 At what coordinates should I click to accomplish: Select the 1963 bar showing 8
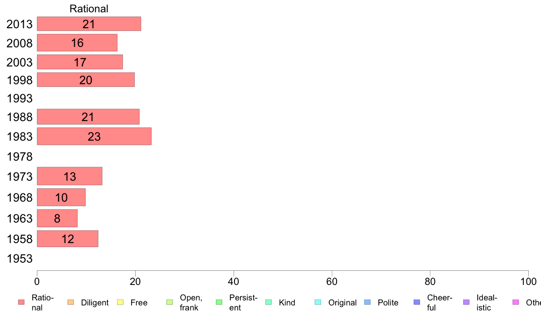[57, 218]
